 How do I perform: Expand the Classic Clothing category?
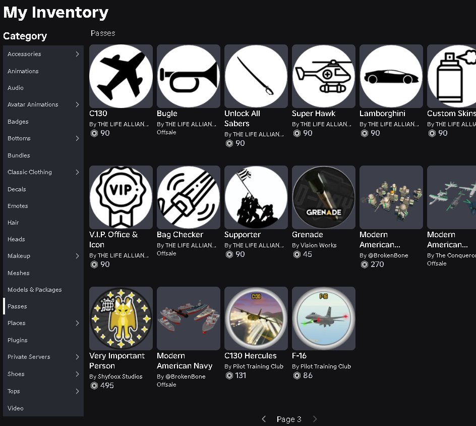click(x=43, y=172)
